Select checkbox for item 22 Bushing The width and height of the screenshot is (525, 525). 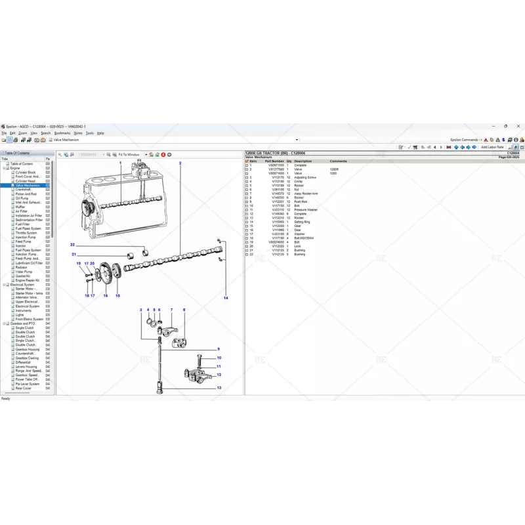[247, 254]
